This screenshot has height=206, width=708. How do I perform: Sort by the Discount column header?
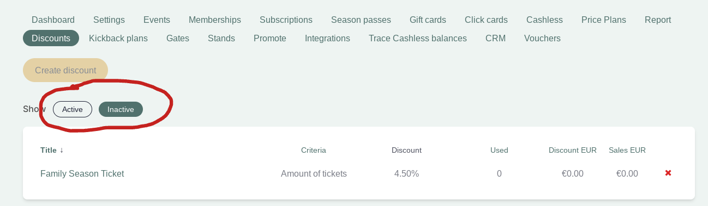pyautogui.click(x=406, y=150)
